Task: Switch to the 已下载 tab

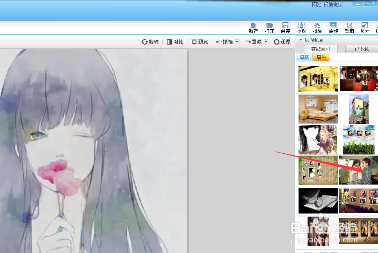Action: click(362, 49)
